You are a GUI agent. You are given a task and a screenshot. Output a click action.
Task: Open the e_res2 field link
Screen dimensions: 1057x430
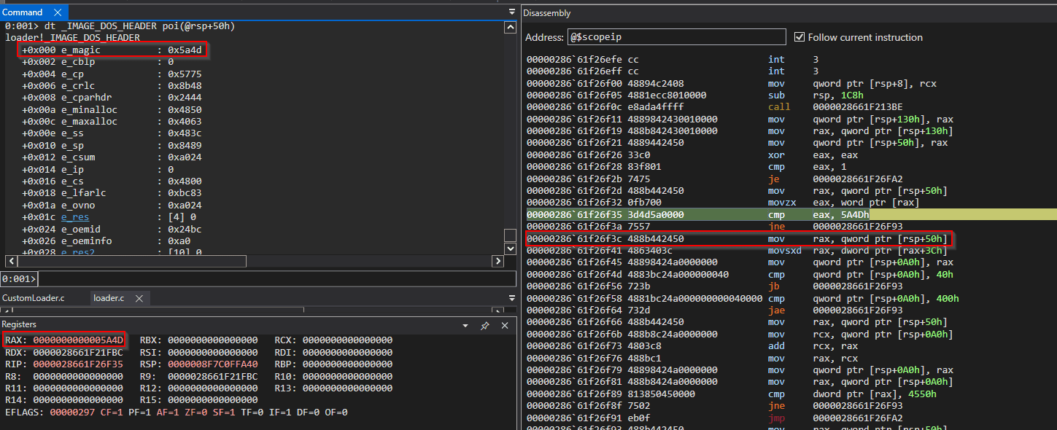click(78, 253)
